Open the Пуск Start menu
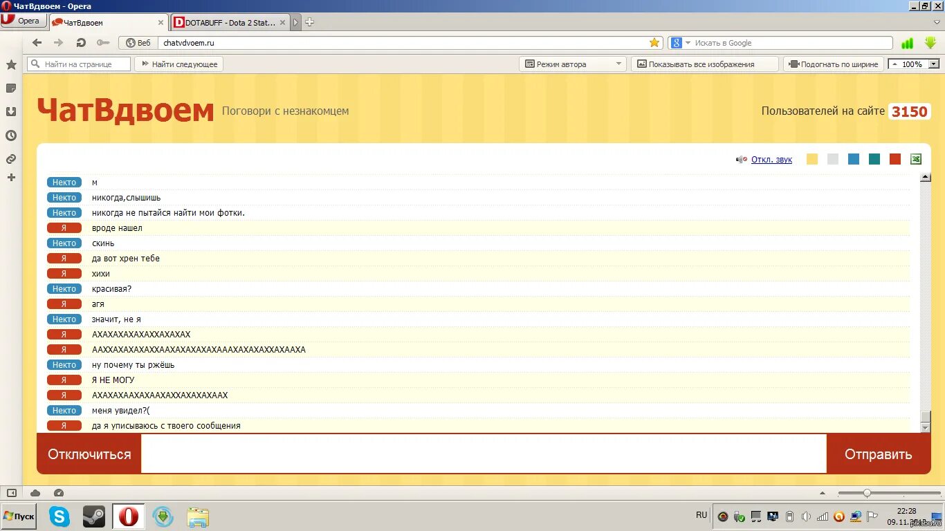 click(x=19, y=516)
